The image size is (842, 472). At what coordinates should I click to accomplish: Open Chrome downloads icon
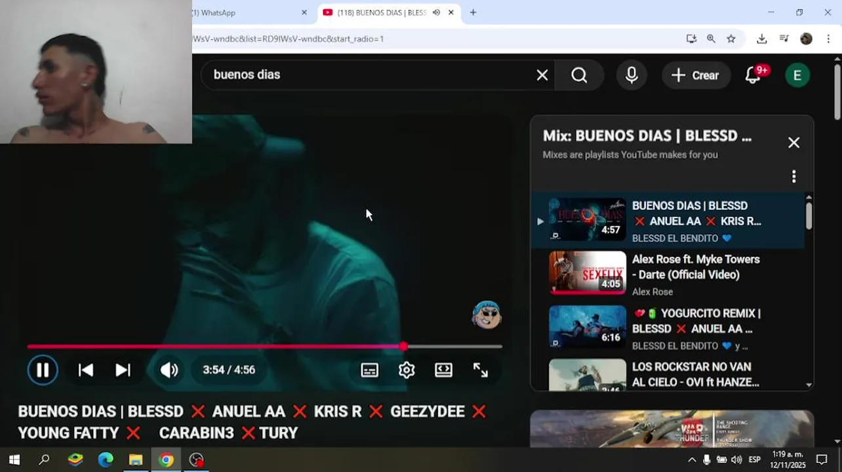(x=761, y=39)
